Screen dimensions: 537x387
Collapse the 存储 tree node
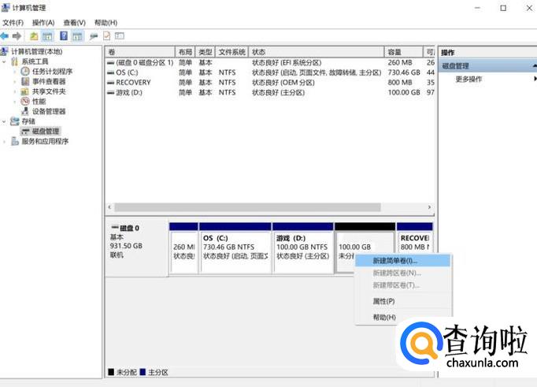(x=5, y=121)
